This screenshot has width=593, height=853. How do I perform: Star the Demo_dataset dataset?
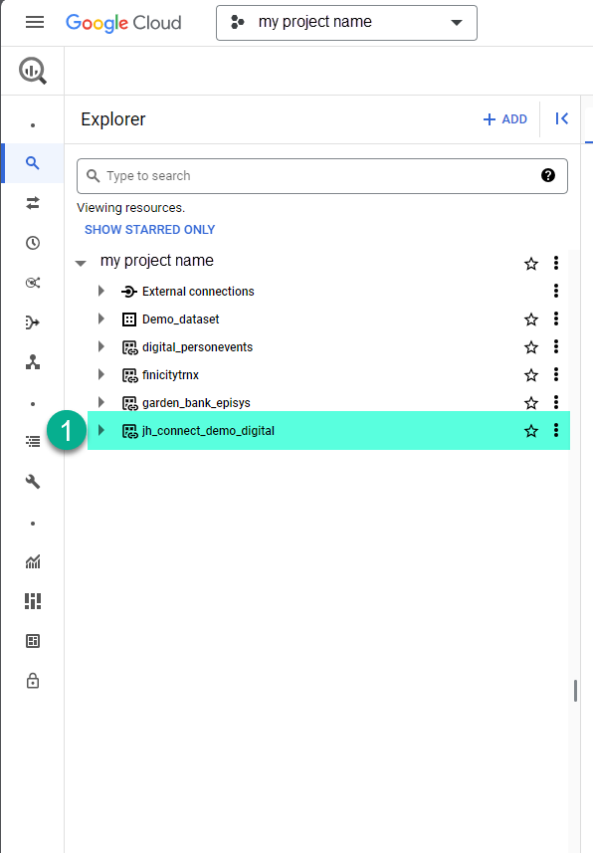click(x=531, y=320)
